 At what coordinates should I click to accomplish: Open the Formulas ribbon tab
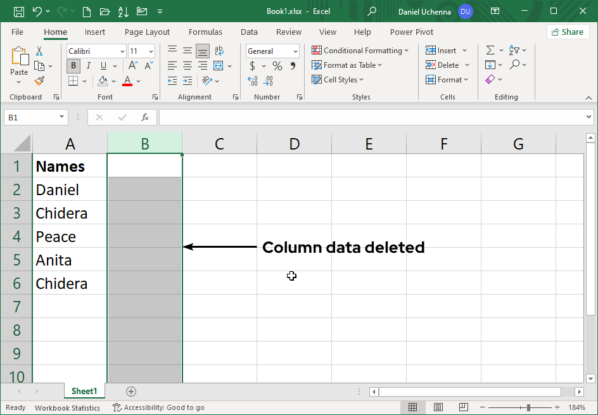(205, 32)
